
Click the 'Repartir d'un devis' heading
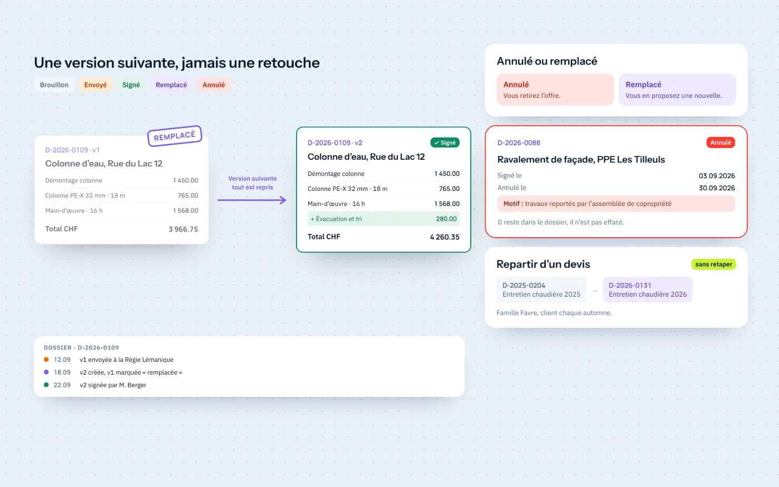543,264
